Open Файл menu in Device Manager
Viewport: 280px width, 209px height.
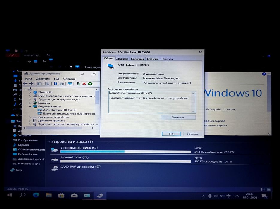coord(28,79)
